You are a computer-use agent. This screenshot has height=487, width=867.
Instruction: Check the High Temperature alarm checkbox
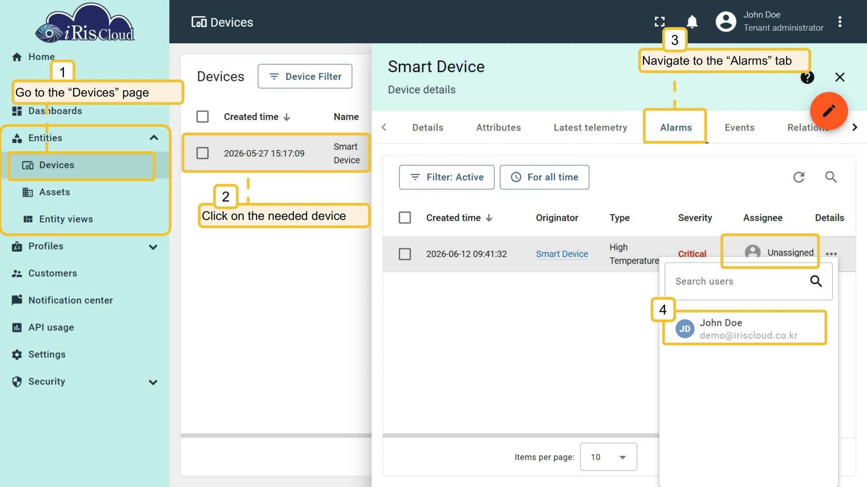[x=405, y=254]
